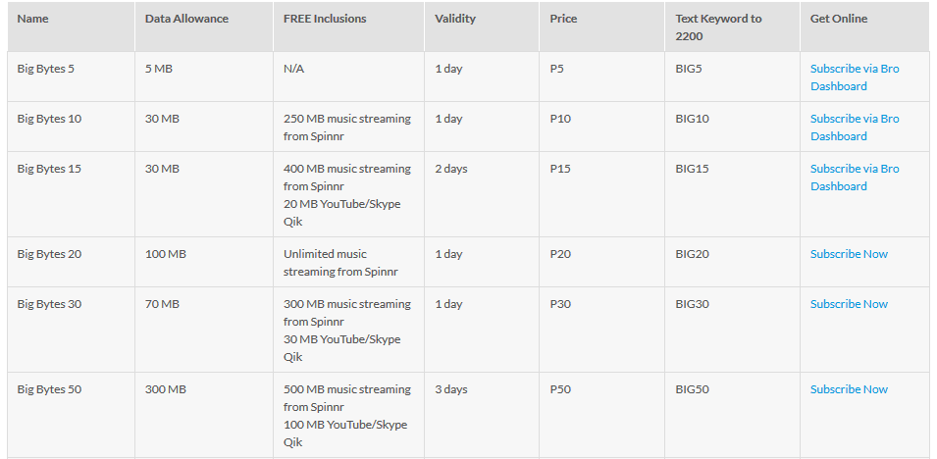Click the Name column header
Image resolution: width=937 pixels, height=459 pixels.
33,19
